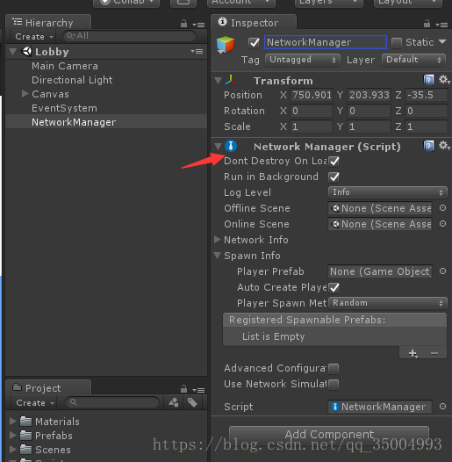
Task: Open the Log Level dropdown
Action: [388, 192]
